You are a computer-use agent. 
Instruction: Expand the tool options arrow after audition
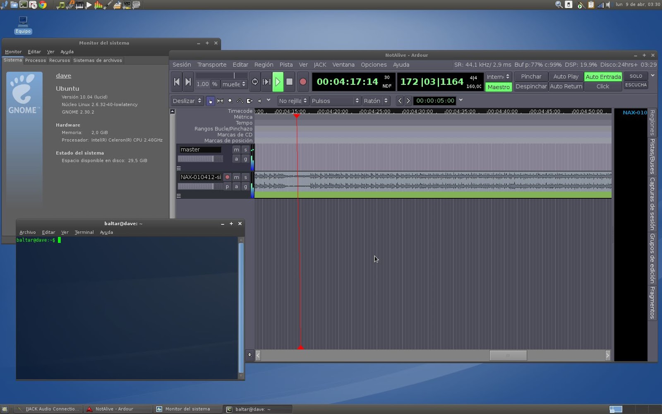[x=269, y=100]
